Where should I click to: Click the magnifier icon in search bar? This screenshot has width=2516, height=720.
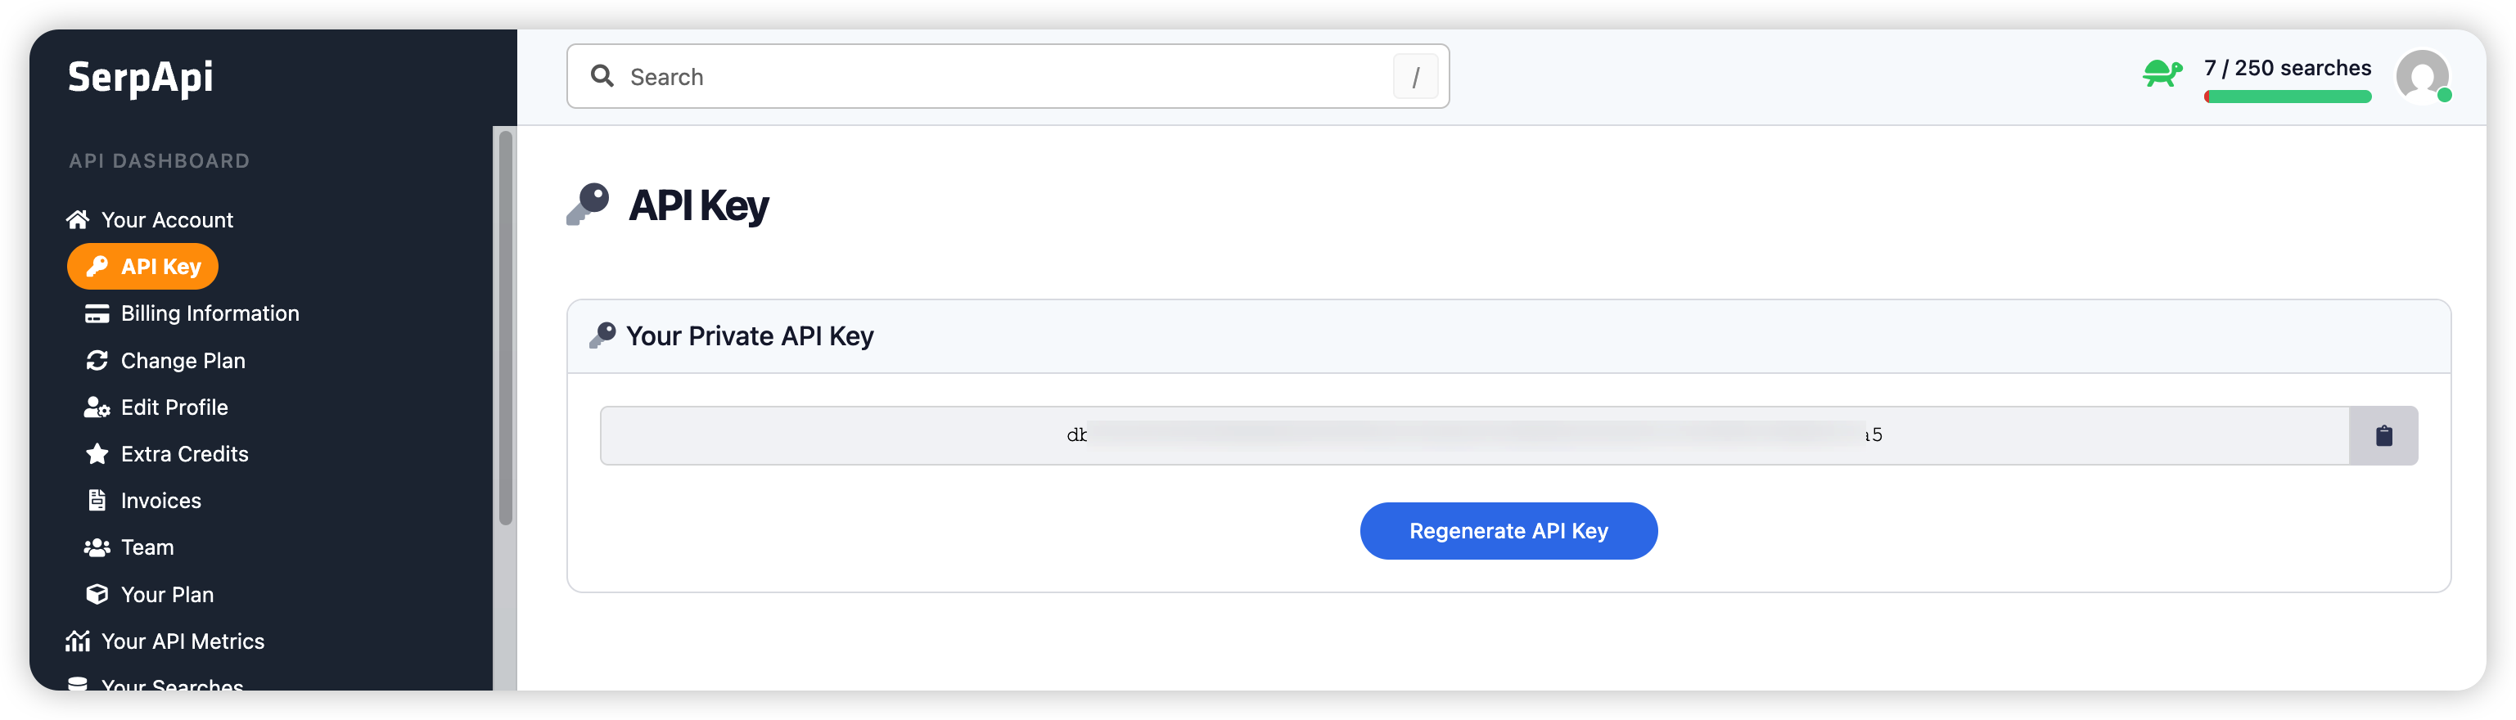(602, 76)
